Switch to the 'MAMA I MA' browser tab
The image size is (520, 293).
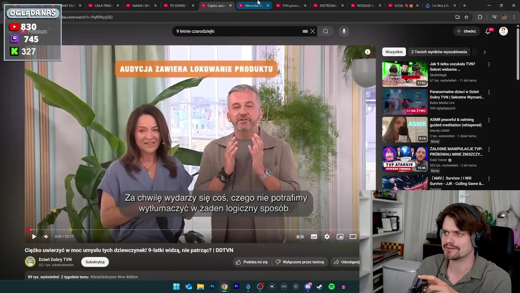(140, 6)
